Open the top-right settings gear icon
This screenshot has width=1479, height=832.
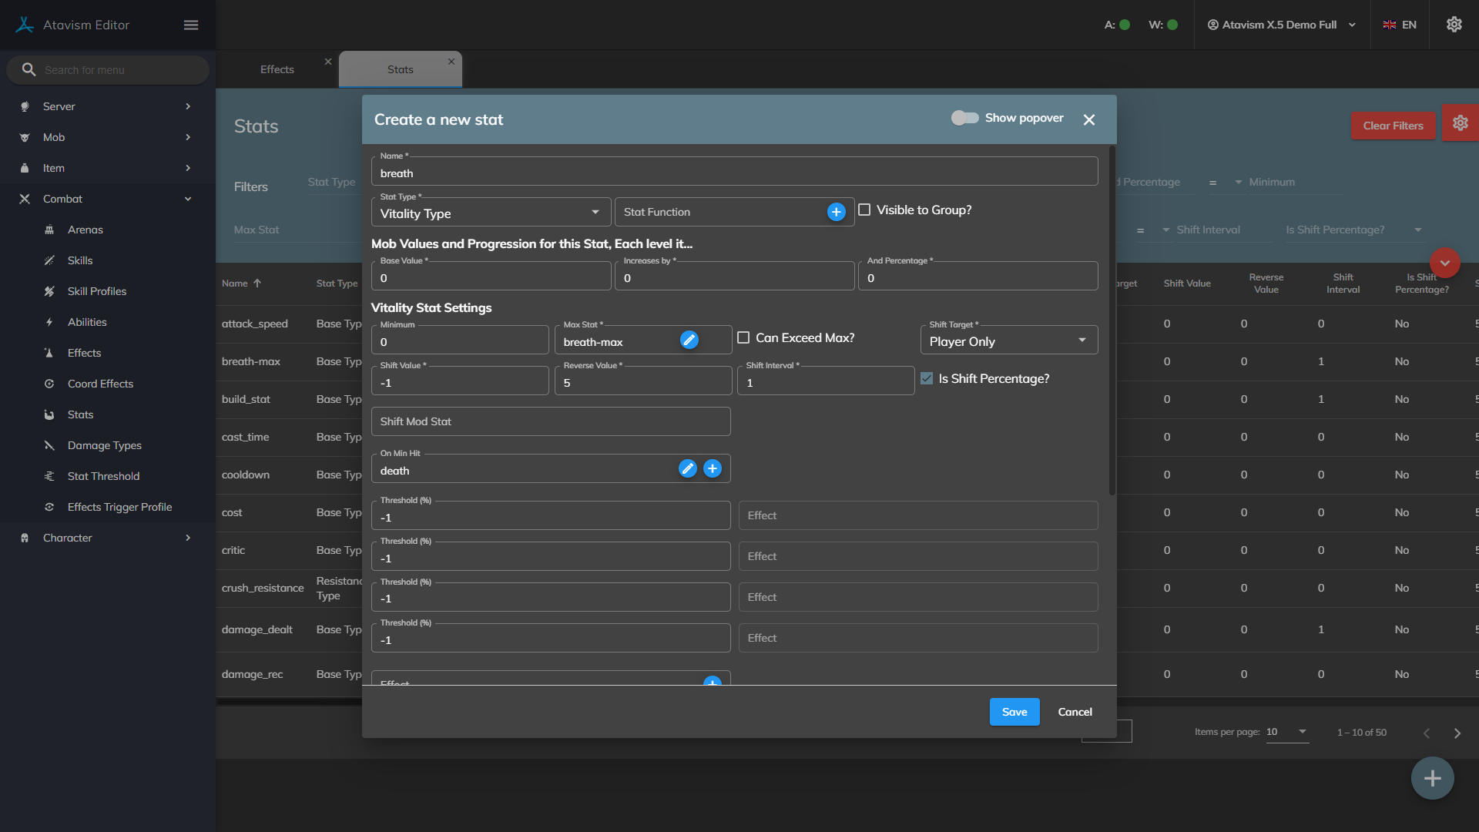1454,25
